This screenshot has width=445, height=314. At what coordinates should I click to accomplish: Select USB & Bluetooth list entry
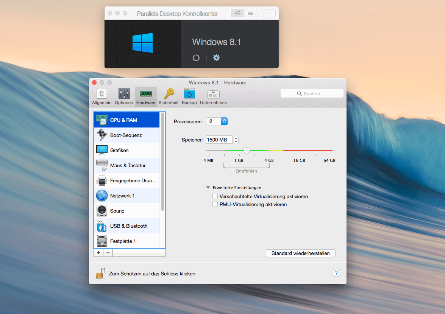(127, 226)
